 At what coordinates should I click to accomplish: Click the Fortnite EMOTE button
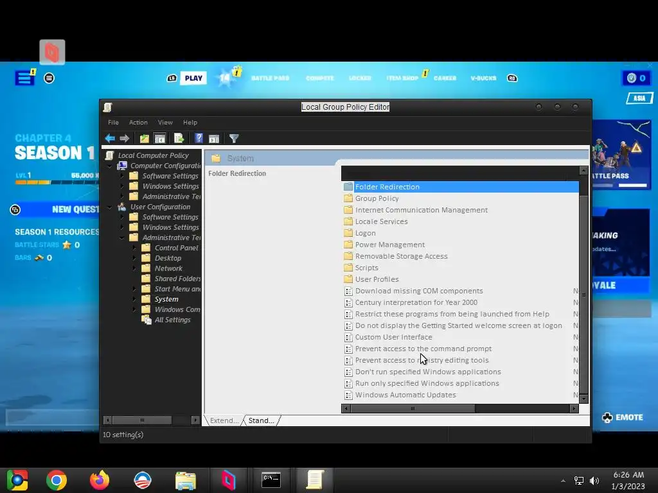click(x=623, y=417)
